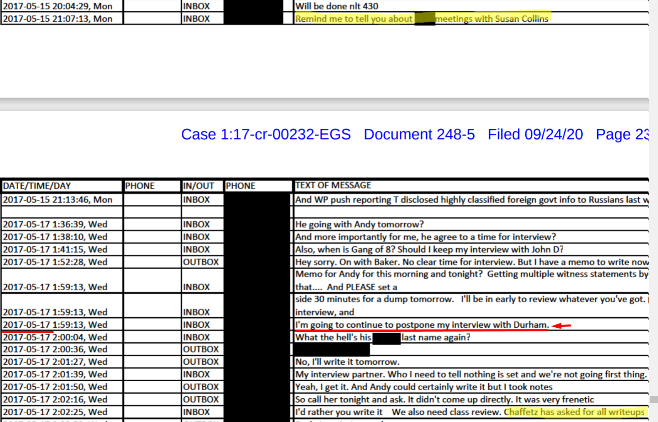The height and width of the screenshot is (422, 658).
Task: Click underlined message about interview with Durham
Action: point(422,325)
